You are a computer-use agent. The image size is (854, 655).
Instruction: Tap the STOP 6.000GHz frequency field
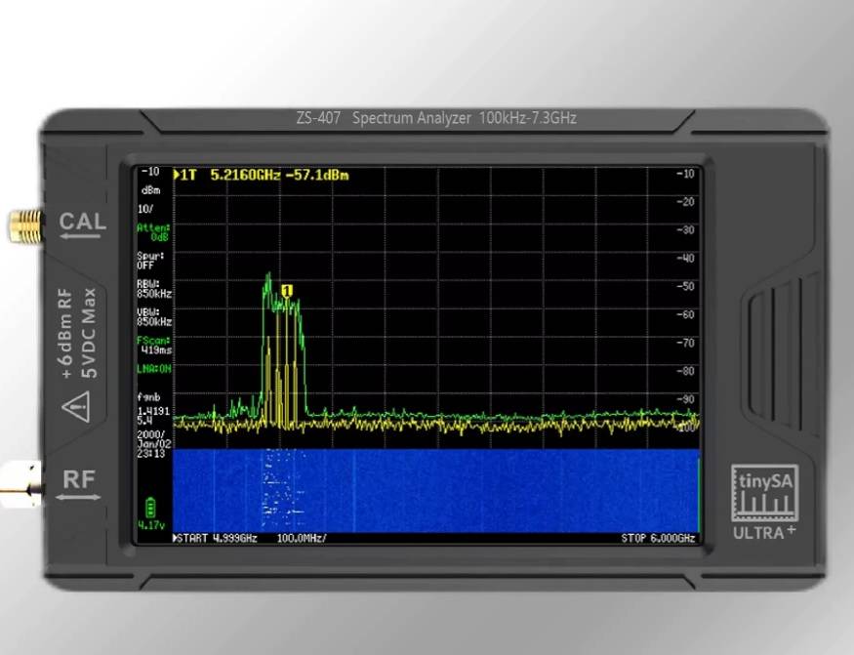tap(658, 539)
